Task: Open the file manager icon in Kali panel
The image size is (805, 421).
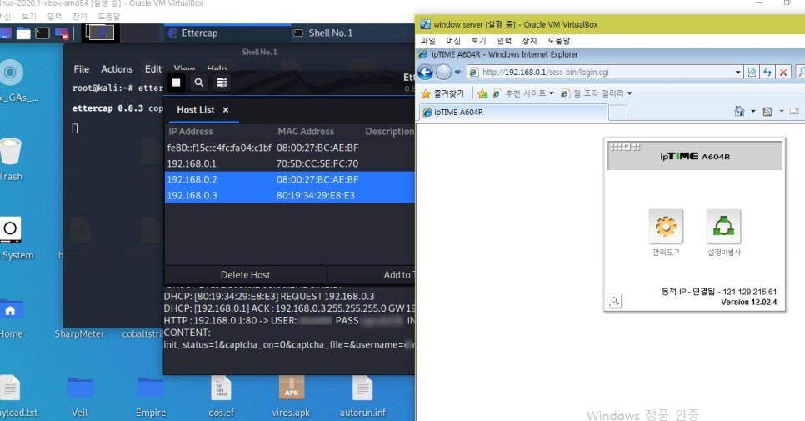Action: pos(23,33)
